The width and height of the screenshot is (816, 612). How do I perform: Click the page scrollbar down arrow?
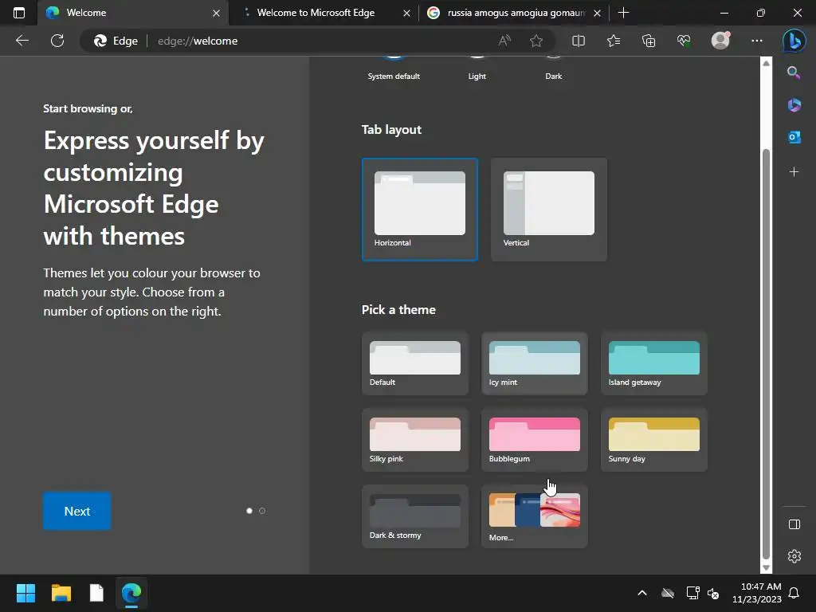766,567
